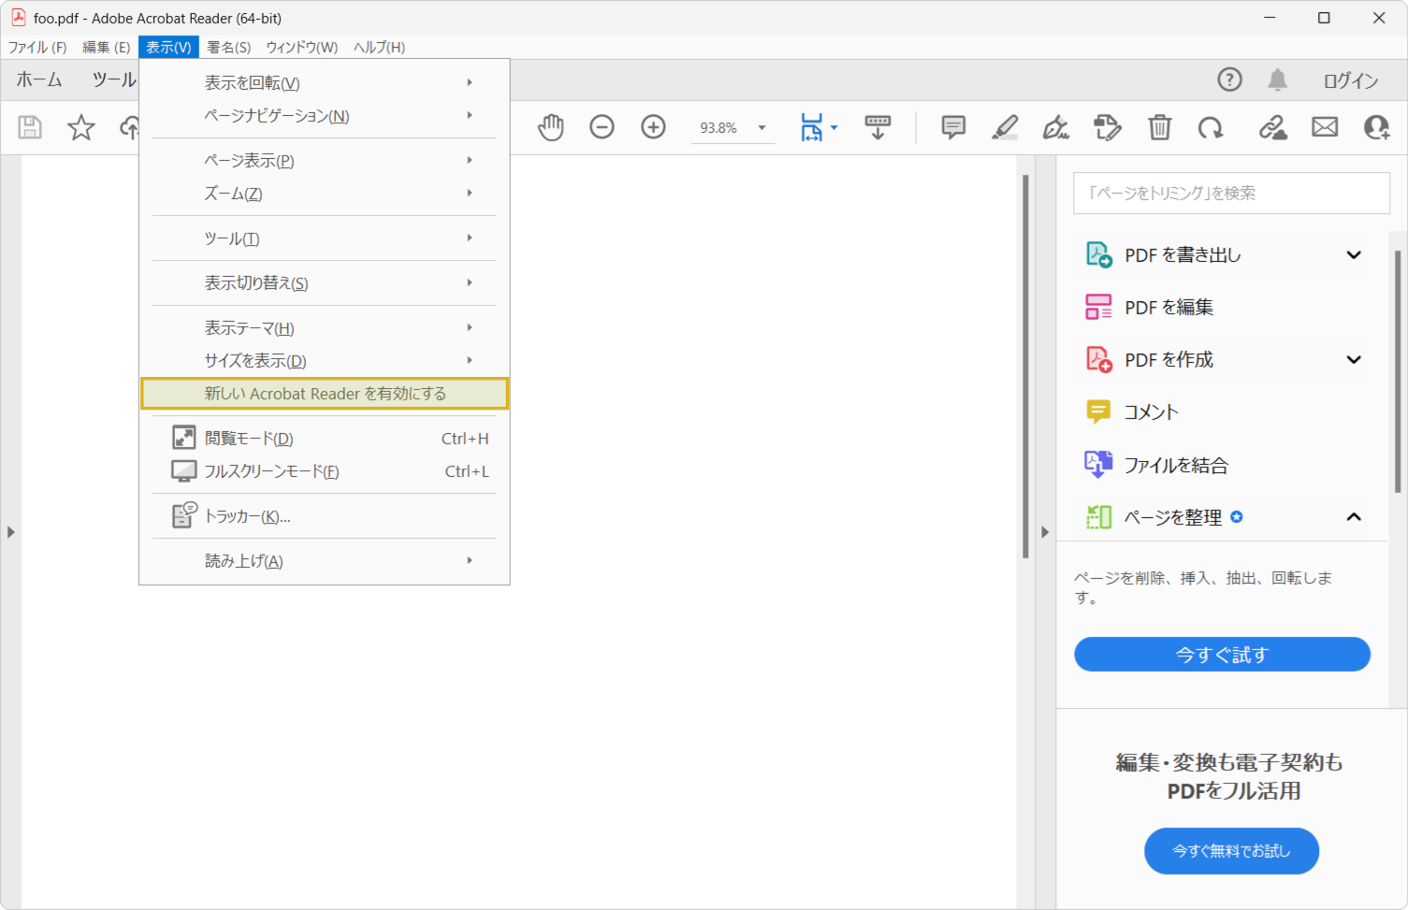Open the 署名(S) menu
Viewport: 1408px width, 910px height.
[x=228, y=47]
